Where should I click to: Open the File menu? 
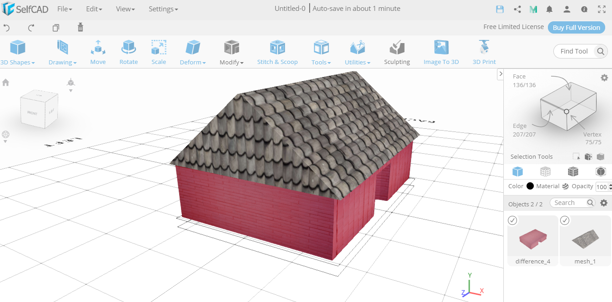(x=65, y=9)
